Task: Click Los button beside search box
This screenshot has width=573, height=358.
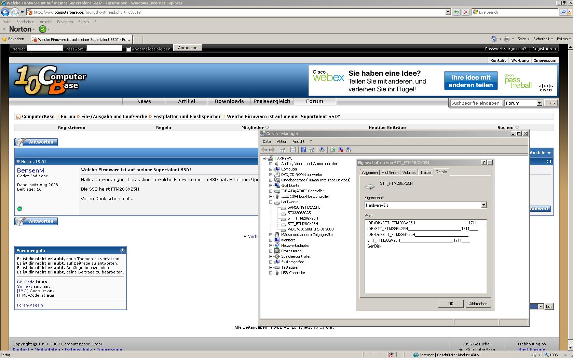Action: (551, 103)
